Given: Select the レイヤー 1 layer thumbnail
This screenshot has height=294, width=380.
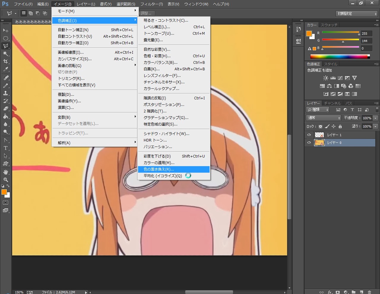Looking at the screenshot, I should tap(319, 135).
